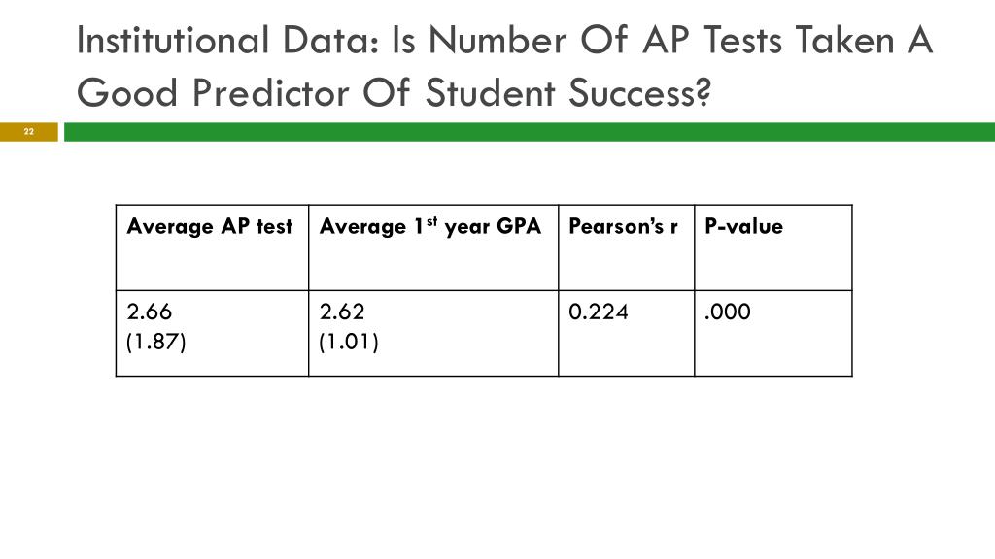
Task: Click the slide title text
Action: 504,66
